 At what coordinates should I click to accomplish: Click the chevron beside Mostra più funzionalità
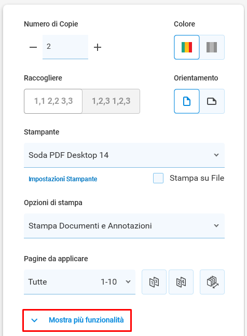click(34, 320)
